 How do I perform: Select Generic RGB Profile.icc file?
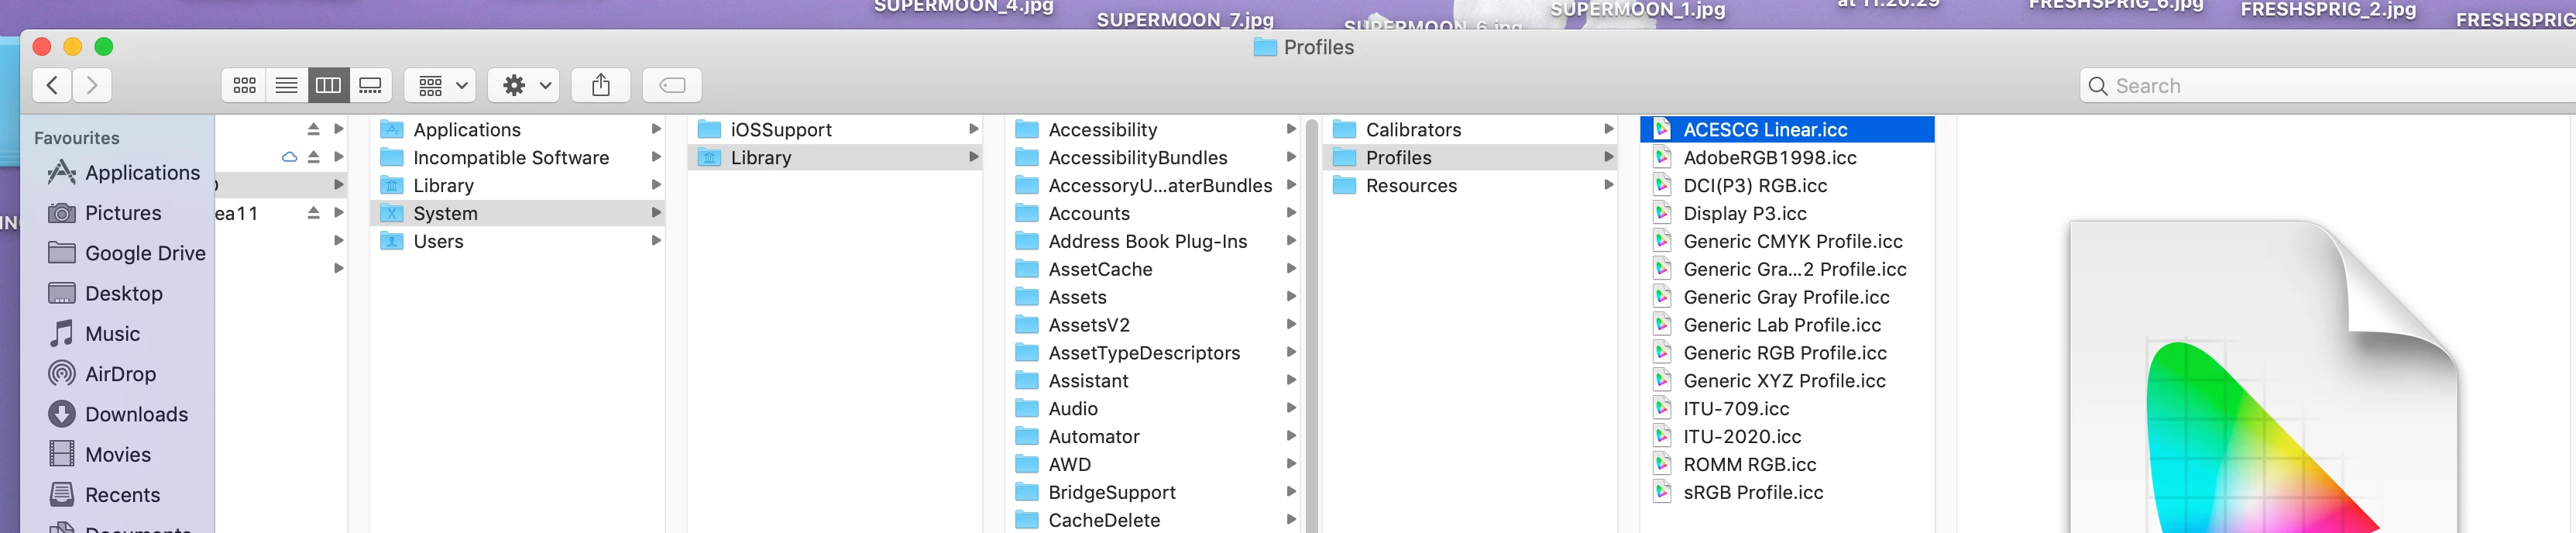click(1787, 354)
